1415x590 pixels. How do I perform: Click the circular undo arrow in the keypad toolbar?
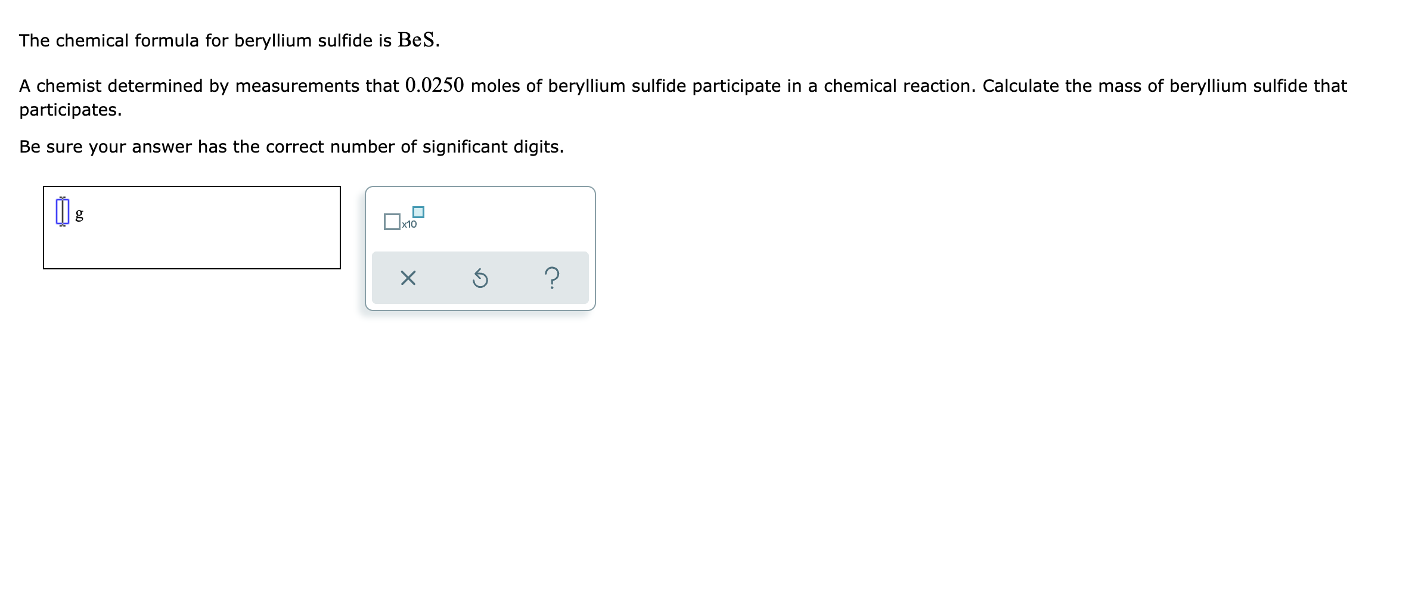click(x=480, y=278)
